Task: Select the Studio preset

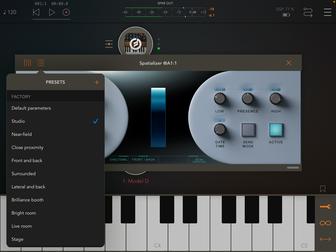Action: coord(55,121)
